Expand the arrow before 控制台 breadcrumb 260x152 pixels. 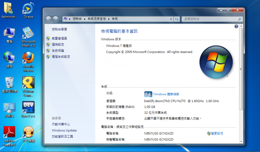point(69,19)
